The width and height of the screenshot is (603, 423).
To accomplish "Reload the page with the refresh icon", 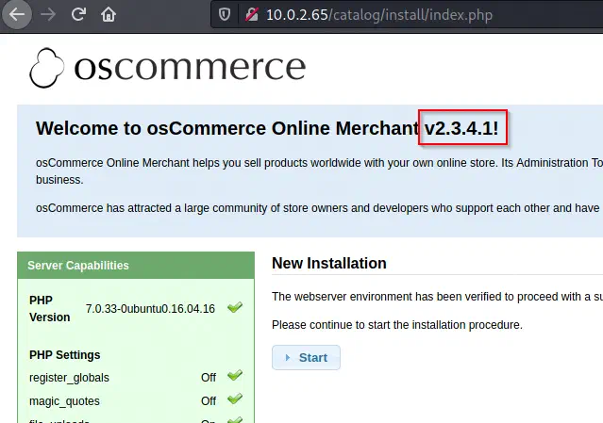I will pos(78,14).
